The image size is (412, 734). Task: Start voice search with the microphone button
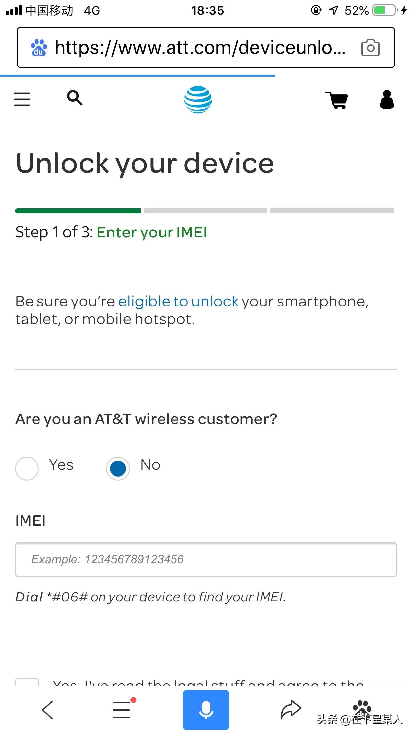[206, 710]
